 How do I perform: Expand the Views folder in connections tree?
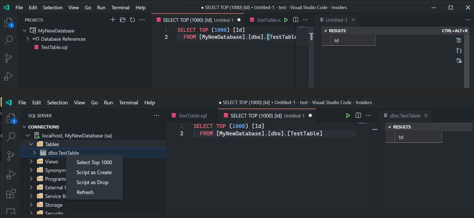pos(31,161)
